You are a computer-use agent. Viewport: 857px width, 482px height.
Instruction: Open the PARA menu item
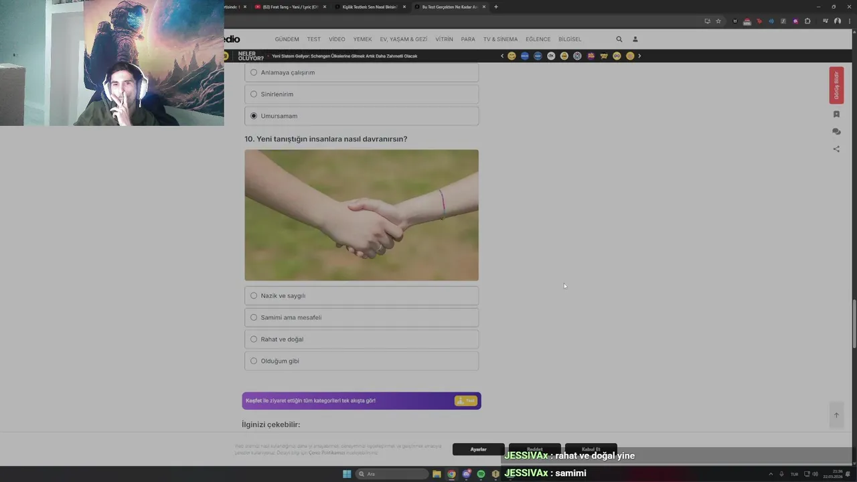point(468,39)
